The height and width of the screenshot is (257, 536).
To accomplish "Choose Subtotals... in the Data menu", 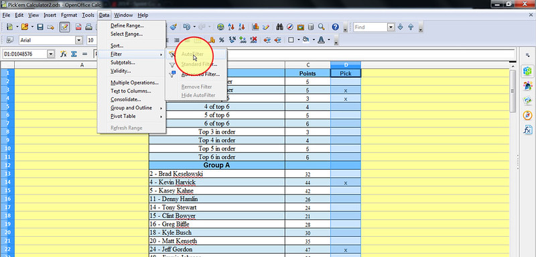I will coord(123,62).
